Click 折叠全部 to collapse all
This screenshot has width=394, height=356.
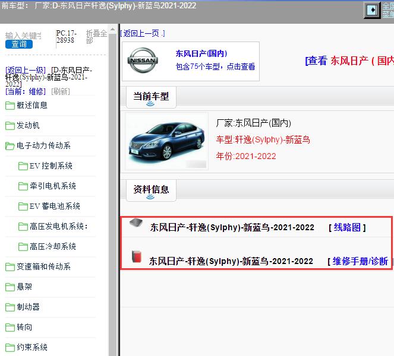pyautogui.click(x=96, y=37)
